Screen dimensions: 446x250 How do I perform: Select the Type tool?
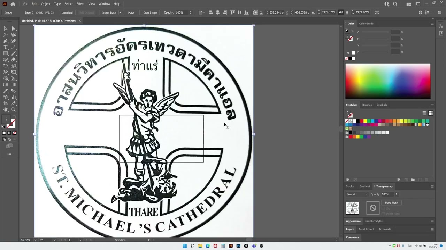coord(6,47)
